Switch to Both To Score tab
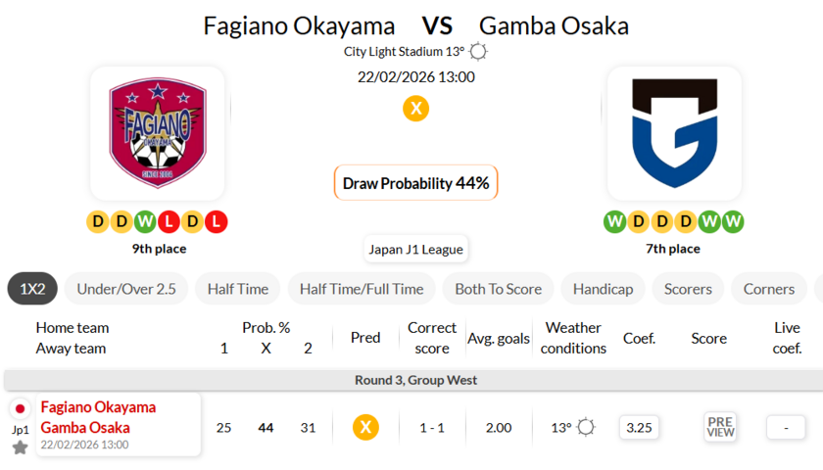 pos(498,289)
